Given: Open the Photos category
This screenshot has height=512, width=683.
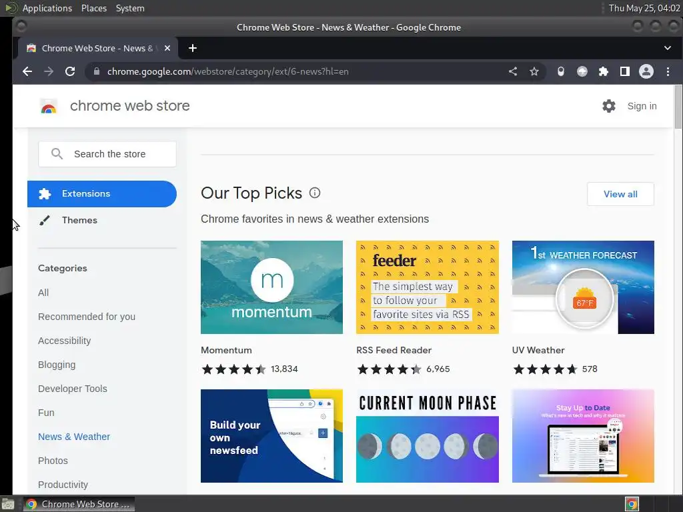Looking at the screenshot, I should [x=53, y=461].
